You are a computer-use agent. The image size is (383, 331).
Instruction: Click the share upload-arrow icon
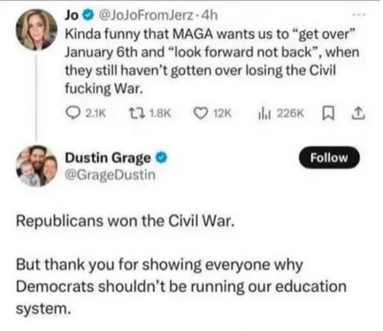coord(358,114)
